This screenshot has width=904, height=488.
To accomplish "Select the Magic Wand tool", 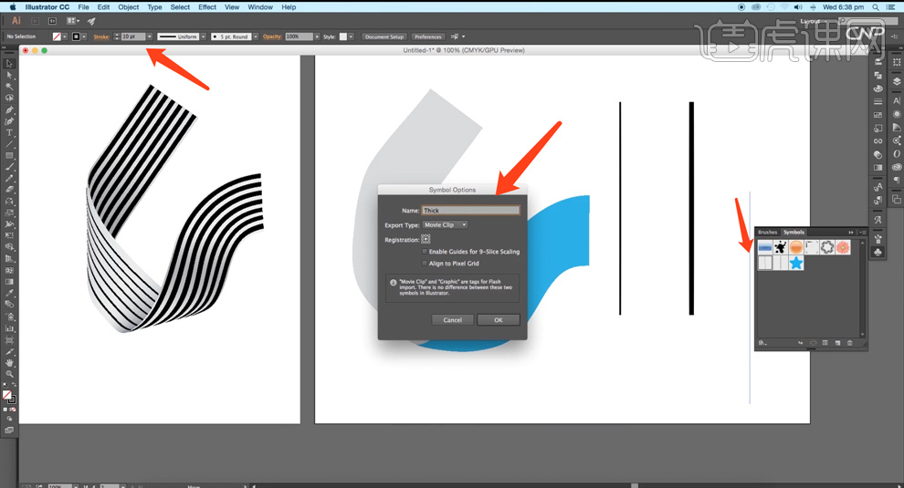I will 9,87.
